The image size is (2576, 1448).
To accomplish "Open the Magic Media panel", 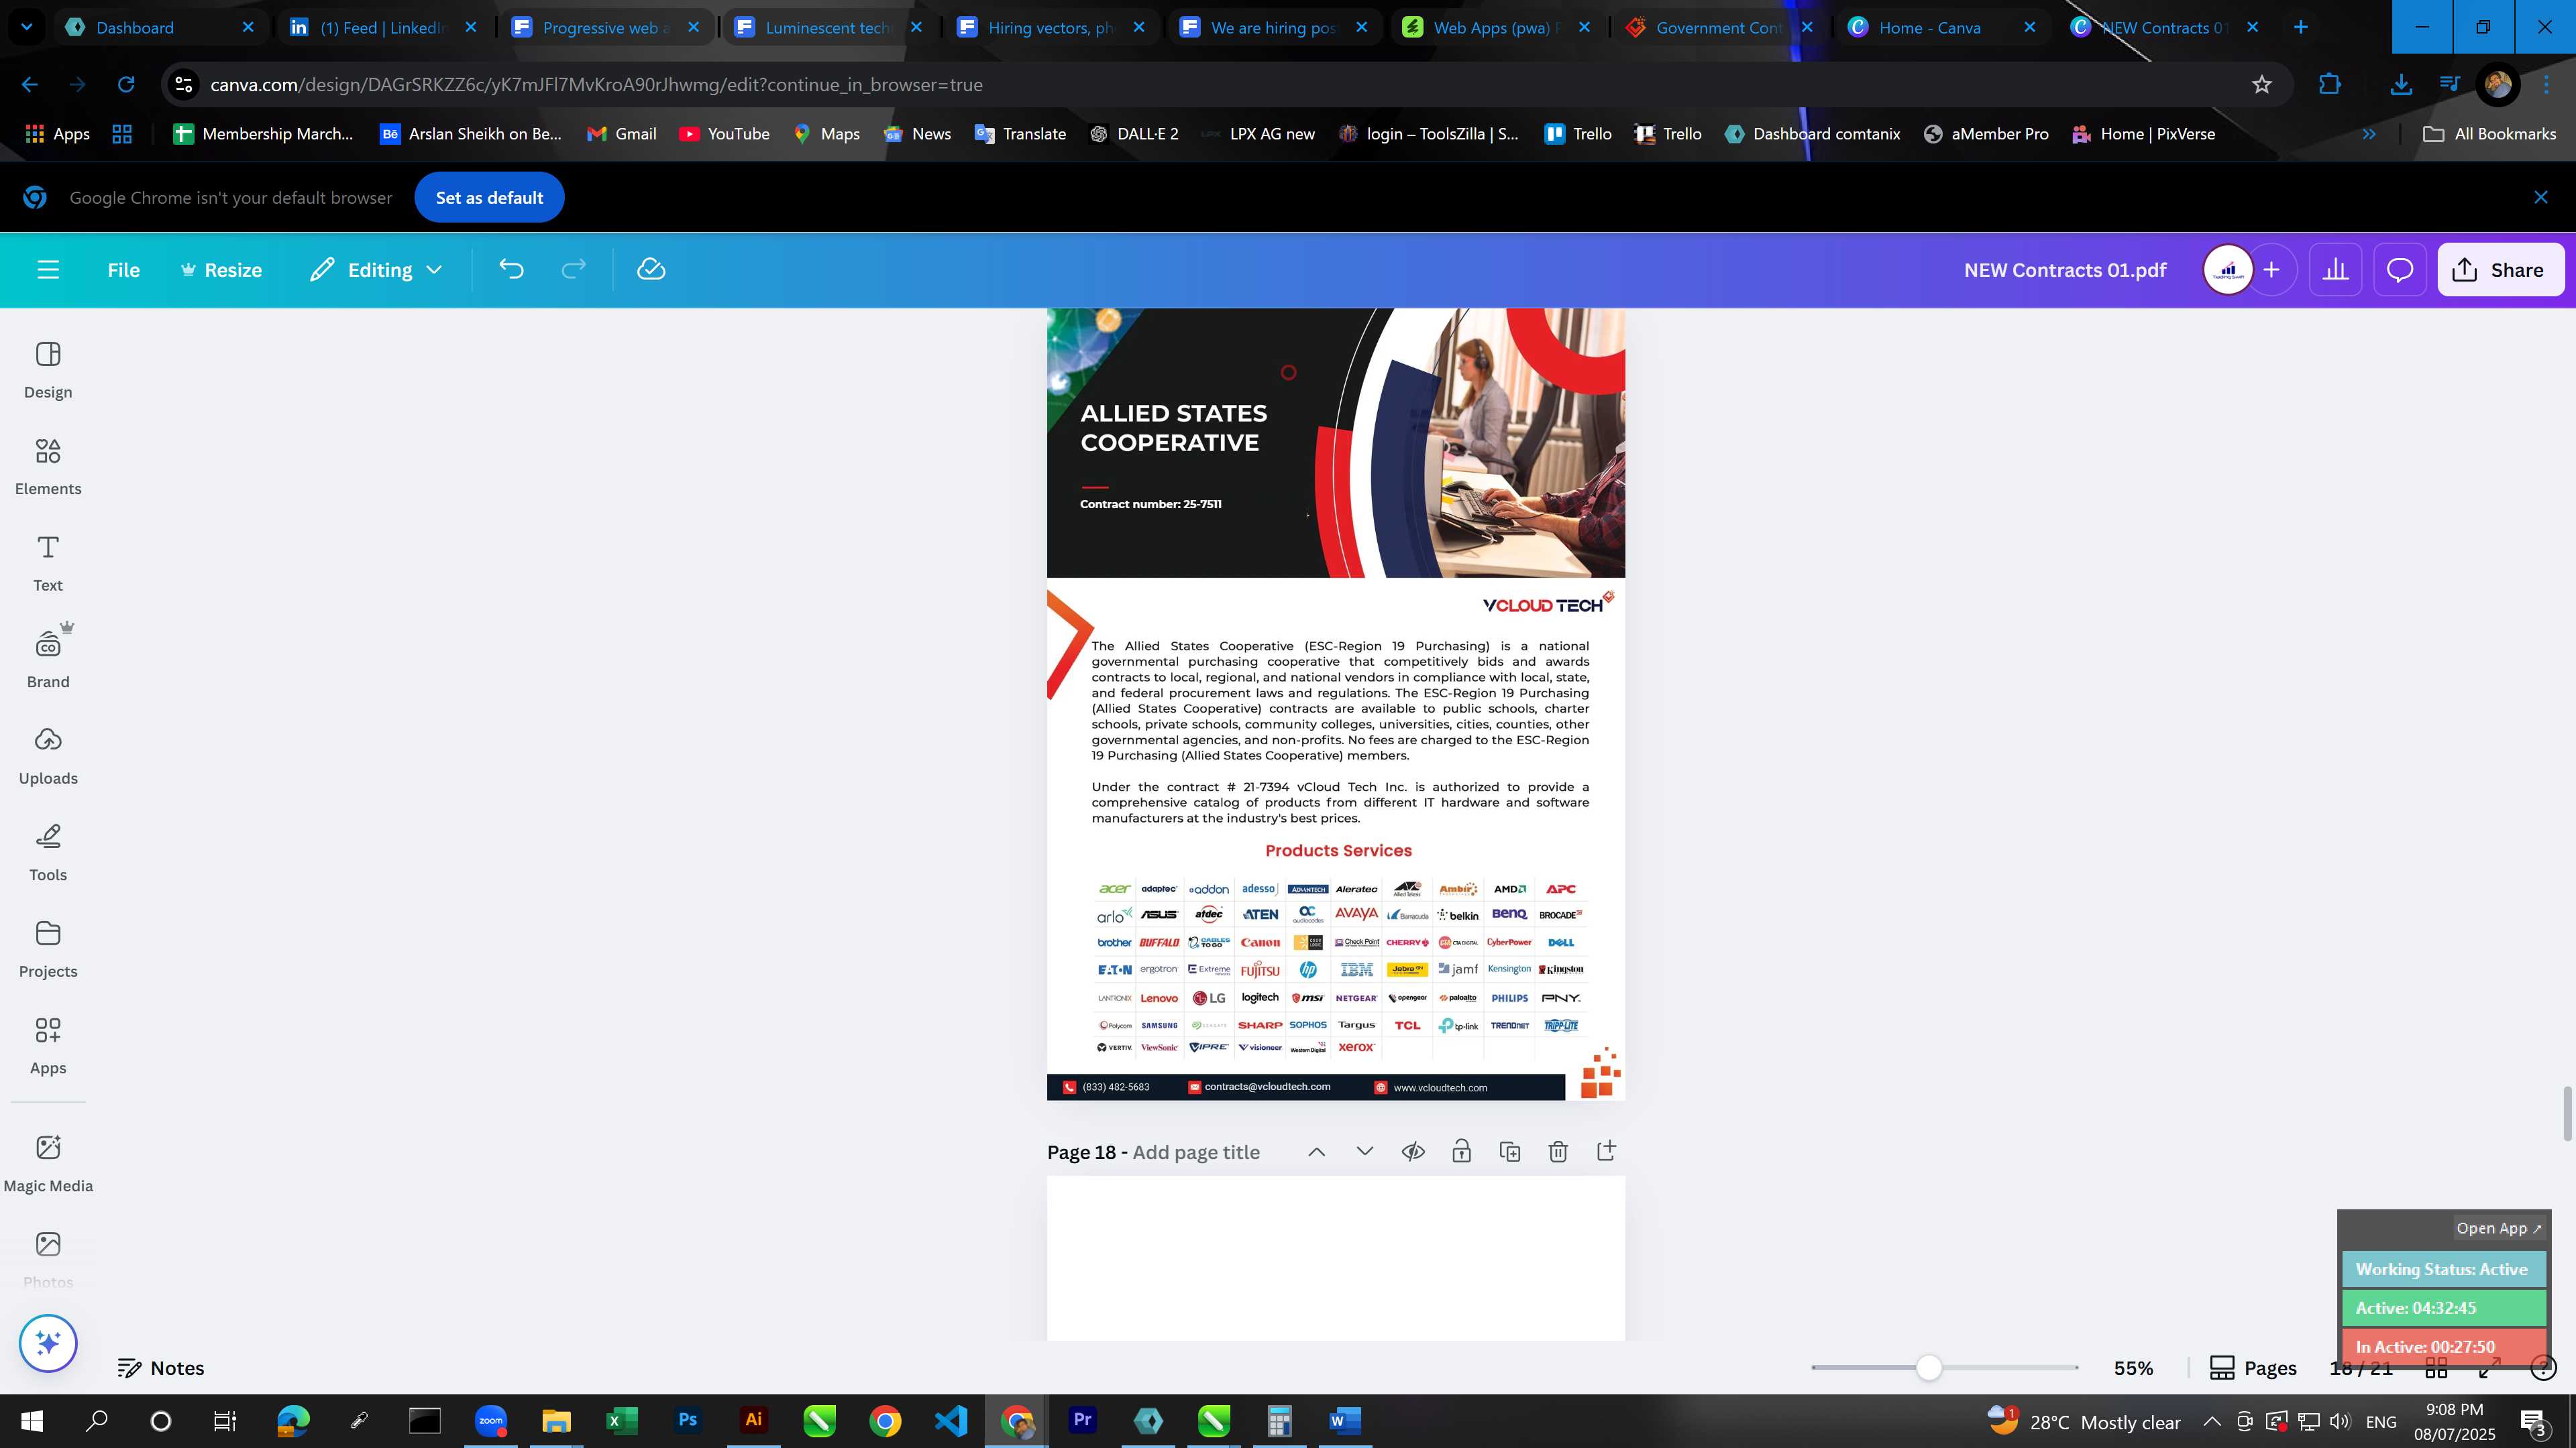I will pos(48,1164).
